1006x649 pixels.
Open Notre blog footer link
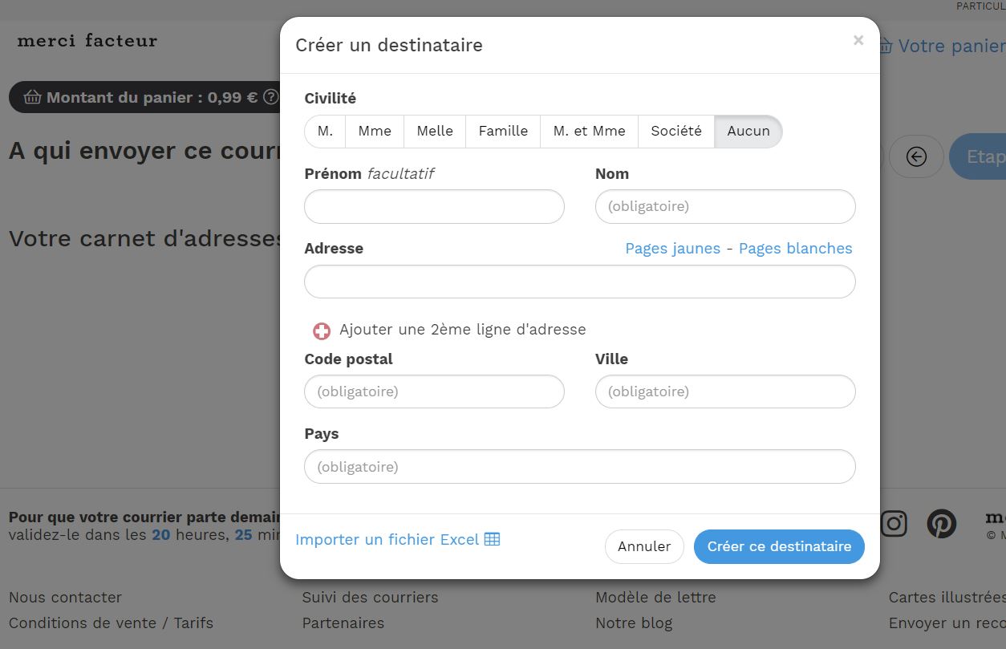pyautogui.click(x=634, y=623)
